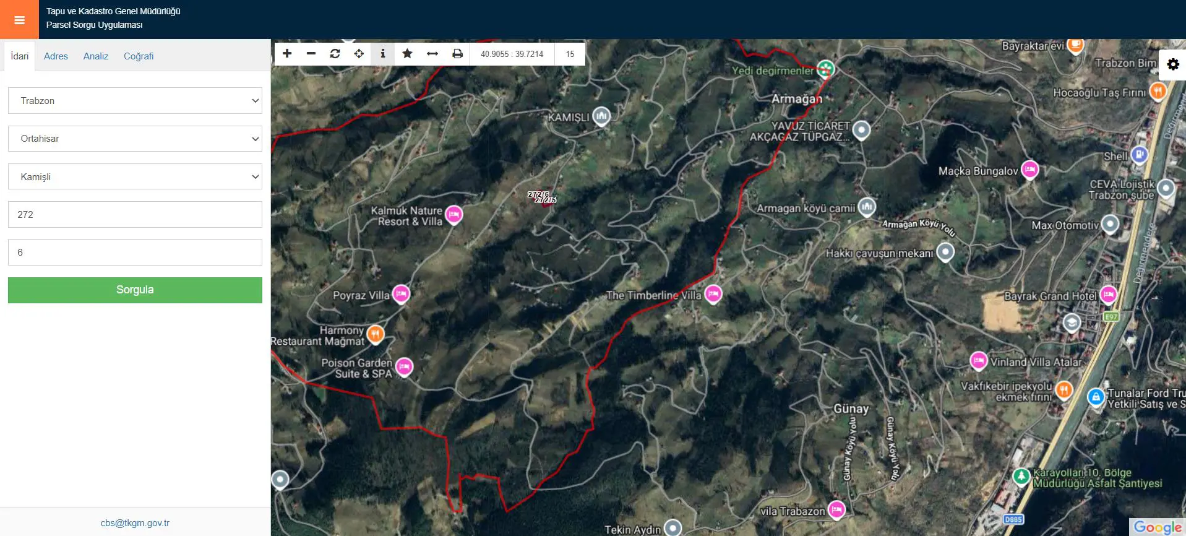Switch to the İdari tab
This screenshot has width=1186, height=536.
[20, 56]
